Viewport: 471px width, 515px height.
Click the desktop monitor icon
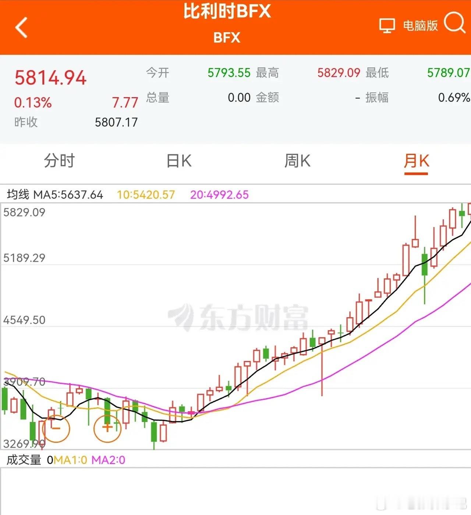(x=387, y=26)
